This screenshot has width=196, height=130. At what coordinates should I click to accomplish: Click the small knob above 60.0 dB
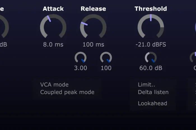click(x=151, y=58)
